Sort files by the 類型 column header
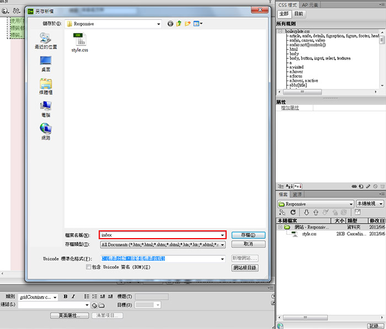386x329 pixels. coord(357,221)
